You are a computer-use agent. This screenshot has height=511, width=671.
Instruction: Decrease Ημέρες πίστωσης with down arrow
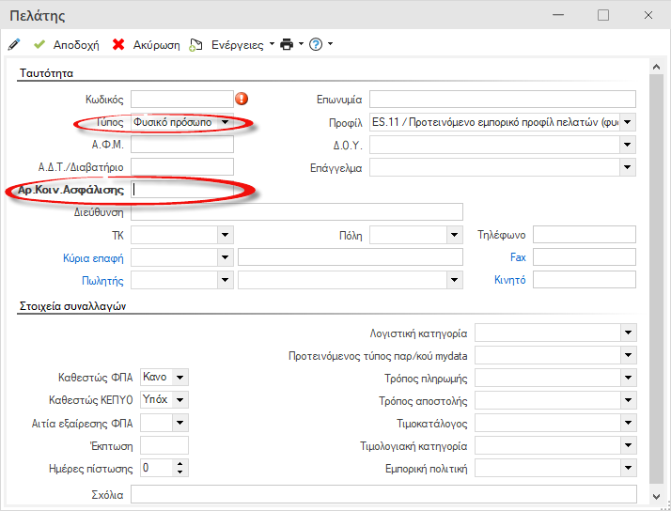180,472
